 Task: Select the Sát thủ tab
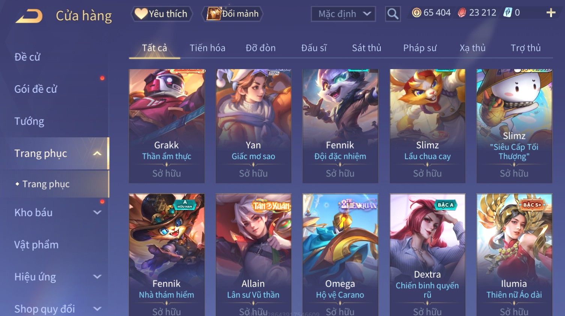(x=367, y=48)
